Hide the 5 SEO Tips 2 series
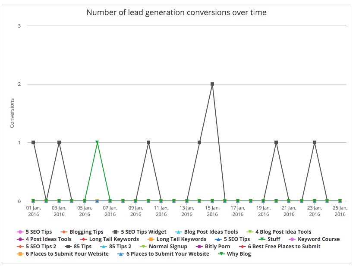 pos(38,247)
